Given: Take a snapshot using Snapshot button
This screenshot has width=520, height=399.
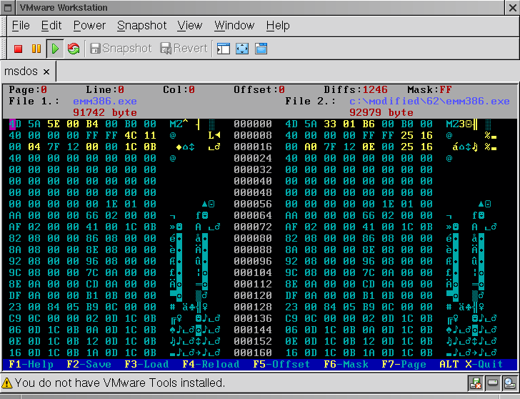Looking at the screenshot, I should tap(121, 49).
